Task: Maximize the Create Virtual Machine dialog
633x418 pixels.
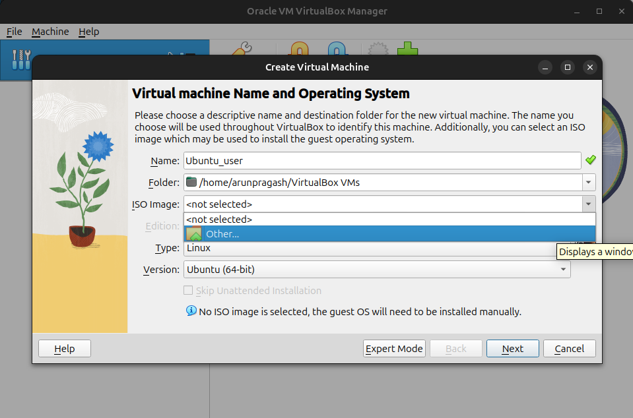Action: tap(568, 67)
